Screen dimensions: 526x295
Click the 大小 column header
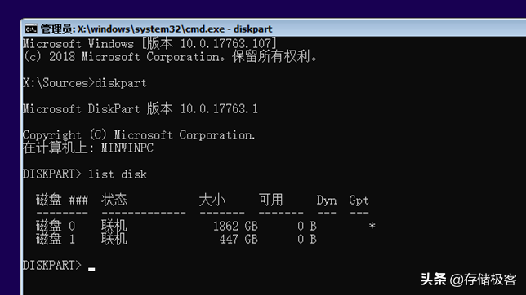coord(212,200)
